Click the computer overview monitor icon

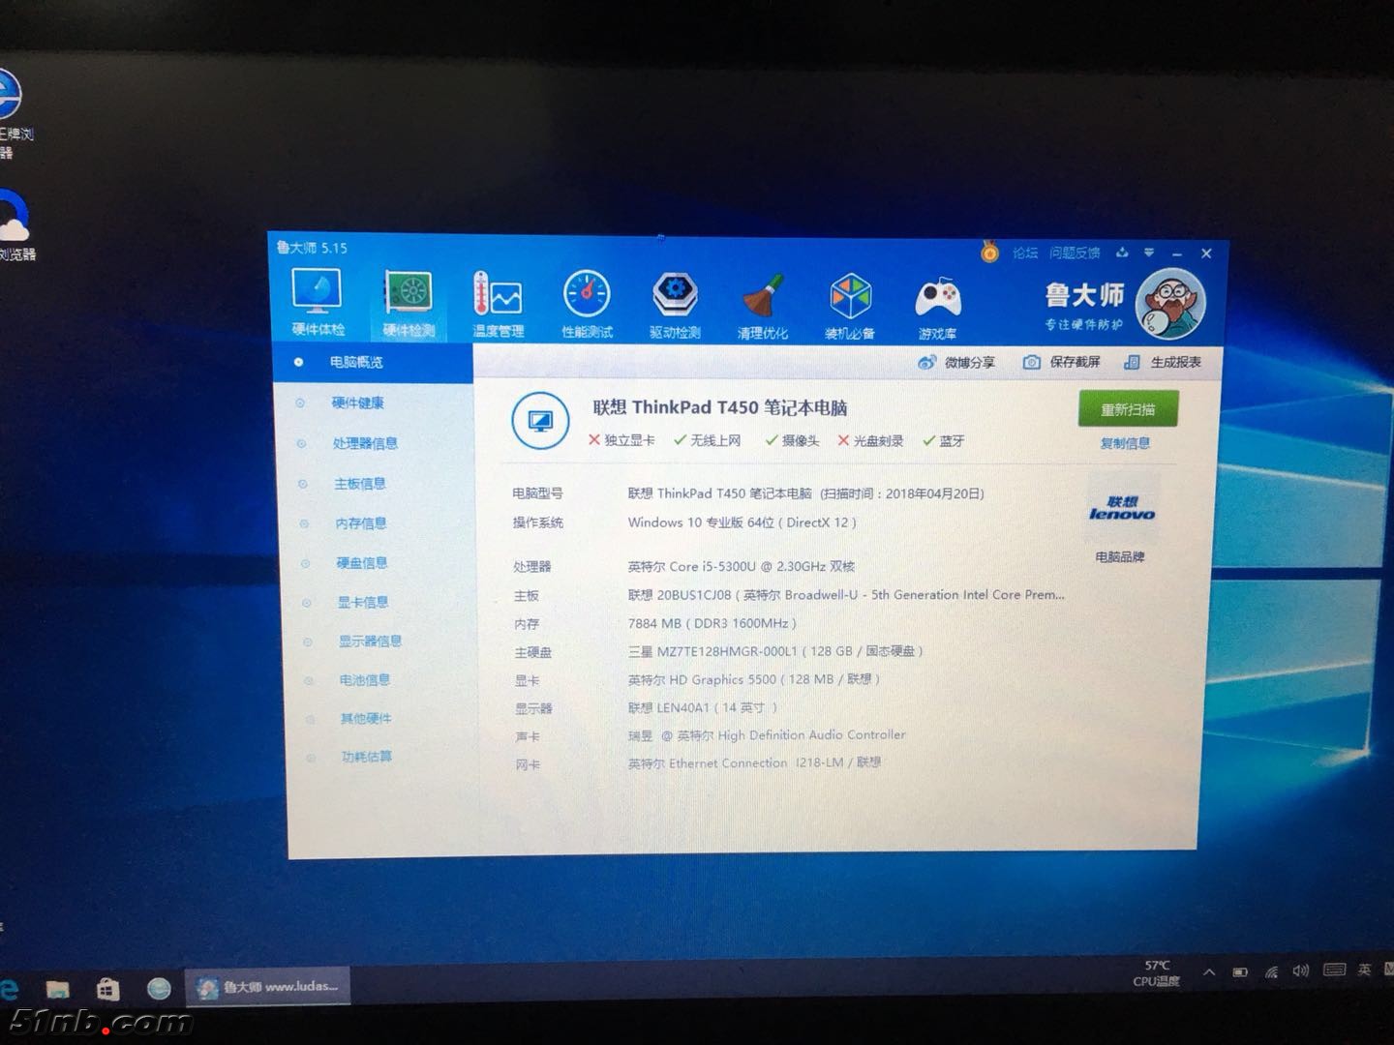tap(539, 420)
